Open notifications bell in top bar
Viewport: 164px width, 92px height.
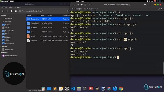tap(152, 1)
